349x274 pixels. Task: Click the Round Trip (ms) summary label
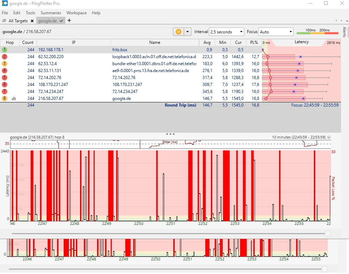pyautogui.click(x=180, y=105)
